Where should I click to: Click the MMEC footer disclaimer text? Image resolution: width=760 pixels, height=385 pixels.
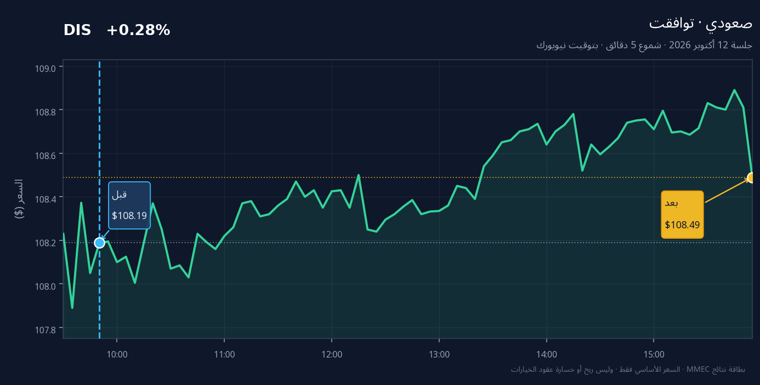pos(628,369)
